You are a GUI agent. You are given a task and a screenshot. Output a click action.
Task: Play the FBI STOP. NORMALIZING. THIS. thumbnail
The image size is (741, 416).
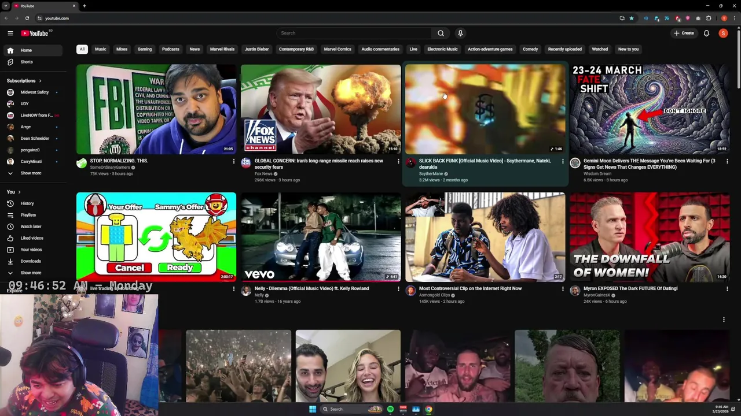pyautogui.click(x=156, y=109)
